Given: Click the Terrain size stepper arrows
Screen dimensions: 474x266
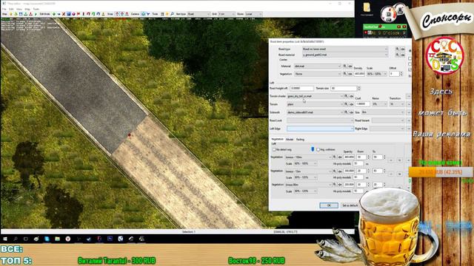Looking at the screenshot, I should coord(358,89).
